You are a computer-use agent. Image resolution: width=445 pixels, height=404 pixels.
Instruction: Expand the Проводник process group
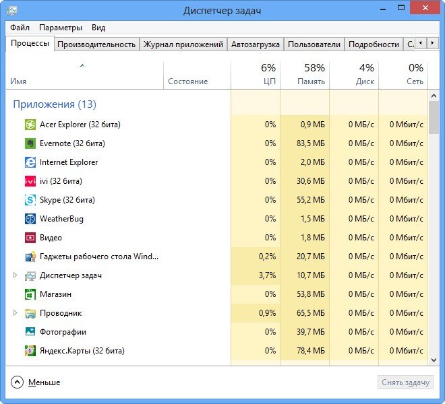(16, 313)
